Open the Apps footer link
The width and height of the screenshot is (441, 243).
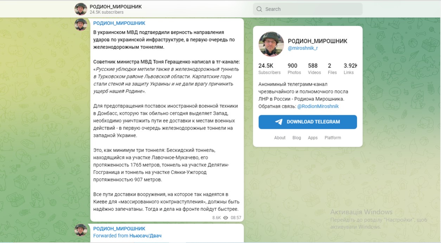point(313,138)
